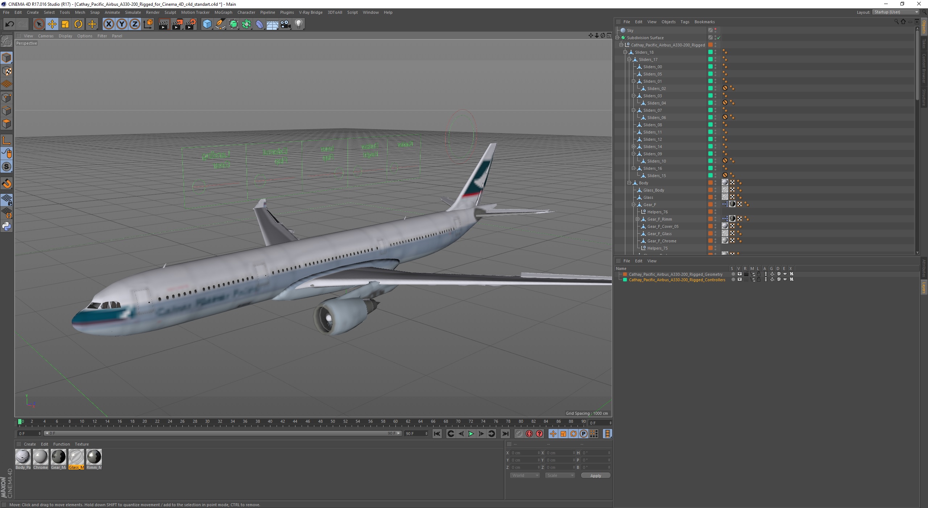
Task: Toggle Y axis lock
Action: 122,24
